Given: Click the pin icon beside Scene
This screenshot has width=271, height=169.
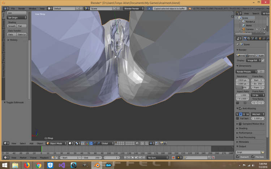Looking at the screenshot, I should pos(238,44).
